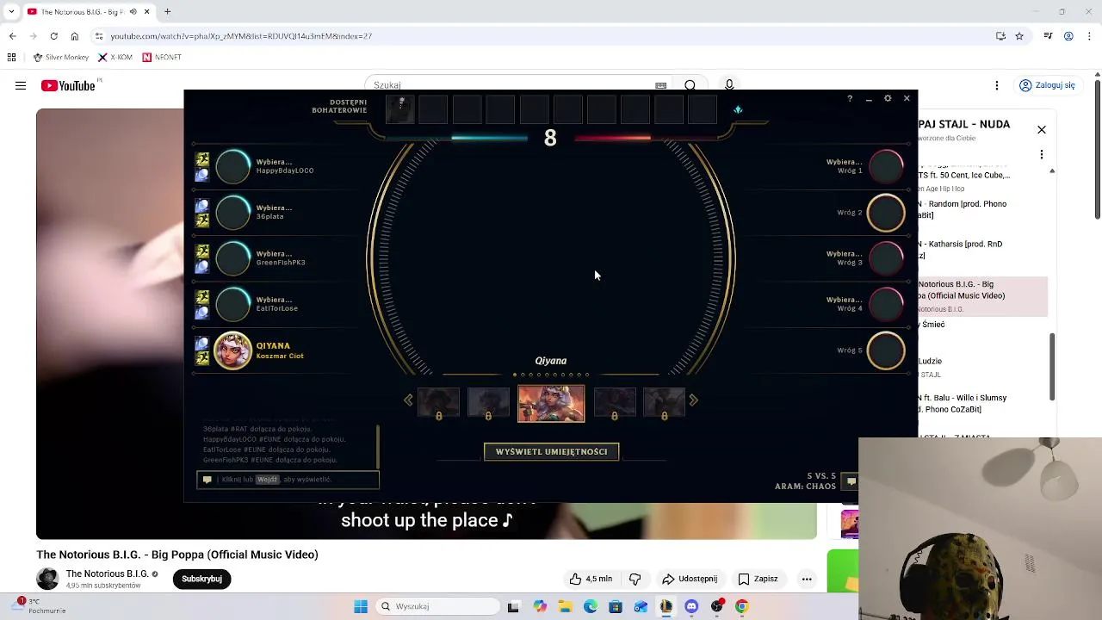Select Big Poppa entry in playlist
1102x620 pixels.
pos(982,296)
